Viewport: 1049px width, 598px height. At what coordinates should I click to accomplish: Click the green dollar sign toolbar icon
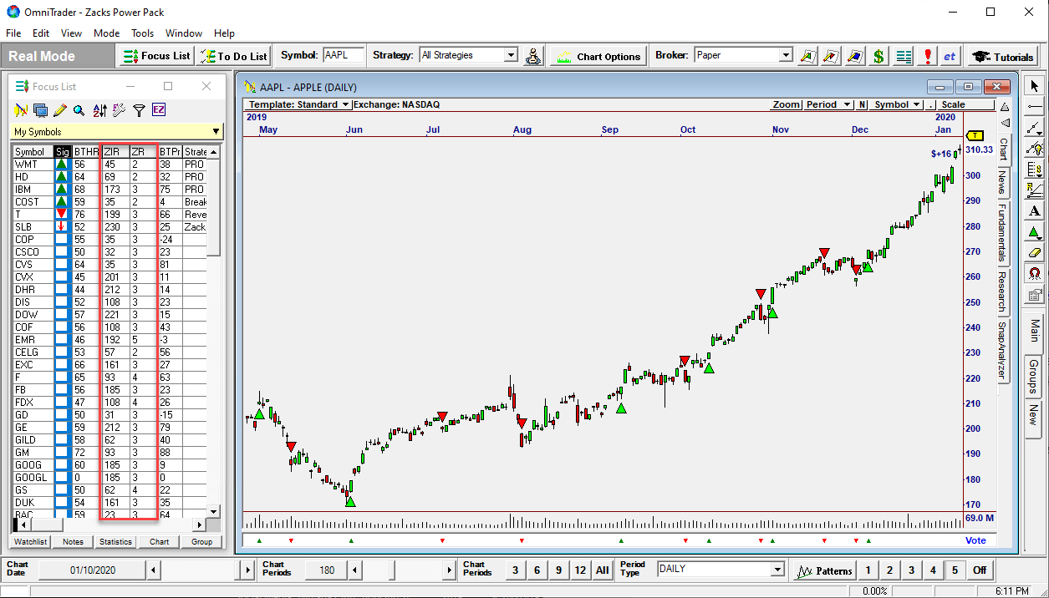pos(878,56)
